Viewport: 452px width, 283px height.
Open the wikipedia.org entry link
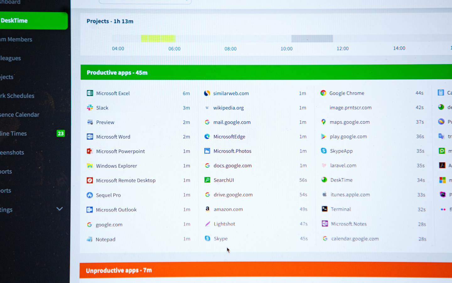click(x=229, y=108)
